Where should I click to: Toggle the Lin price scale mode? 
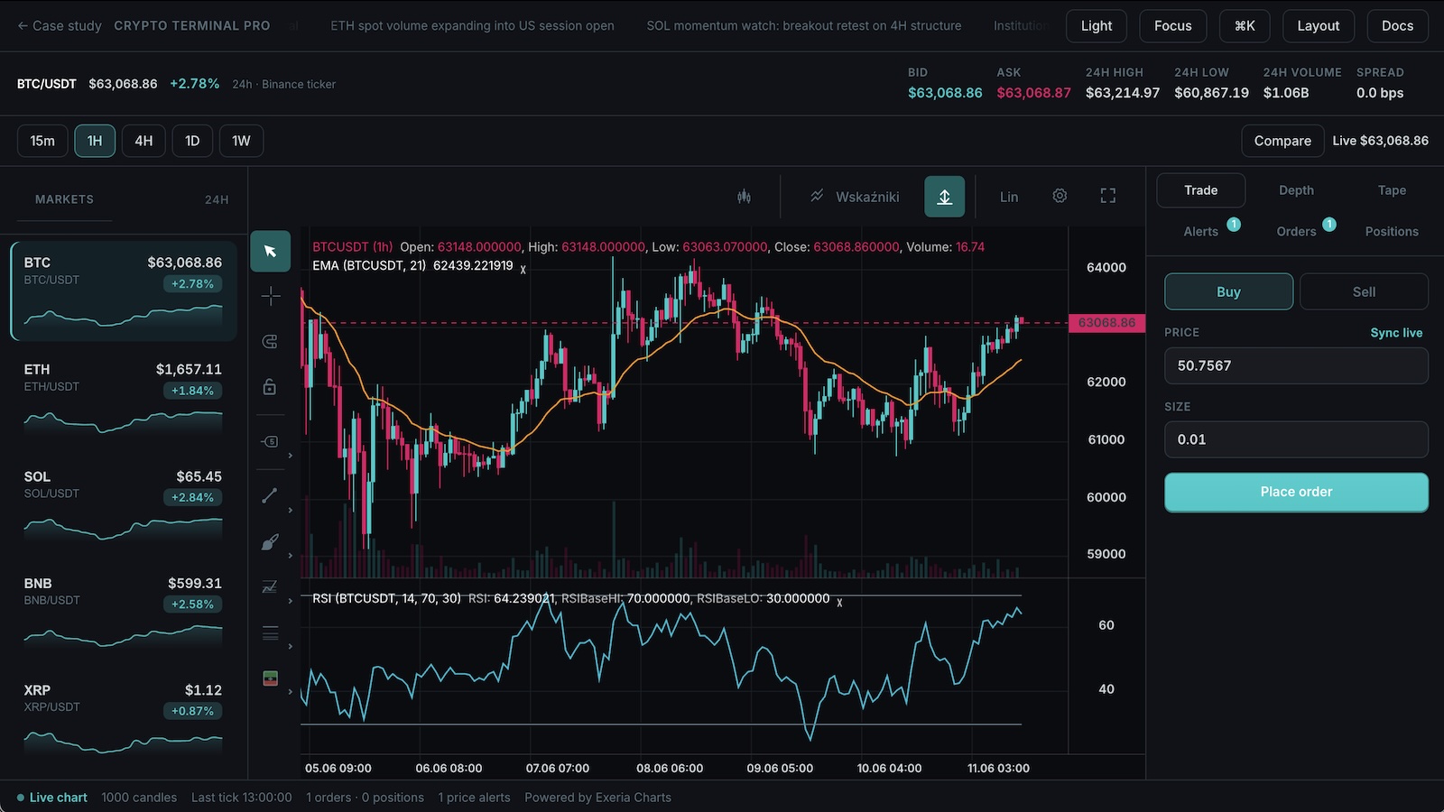[1009, 197]
